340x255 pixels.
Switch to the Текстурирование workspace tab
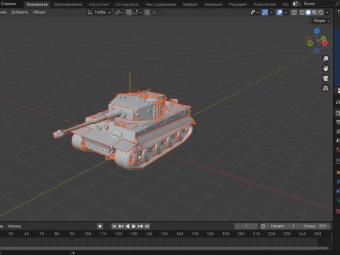click(160, 4)
